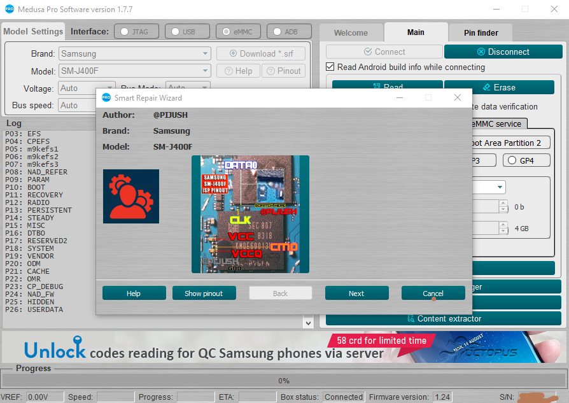Image resolution: width=569 pixels, height=403 pixels.
Task: Click Cancel in Smart Repair Wizard
Action: pyautogui.click(x=433, y=293)
